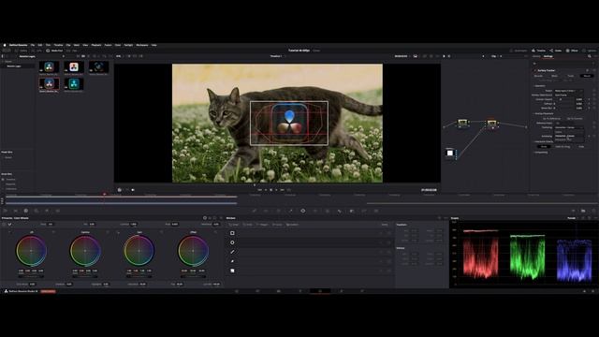Open the Output dropdown in Surface Tracker
The image size is (599, 337).
pyautogui.click(x=569, y=91)
